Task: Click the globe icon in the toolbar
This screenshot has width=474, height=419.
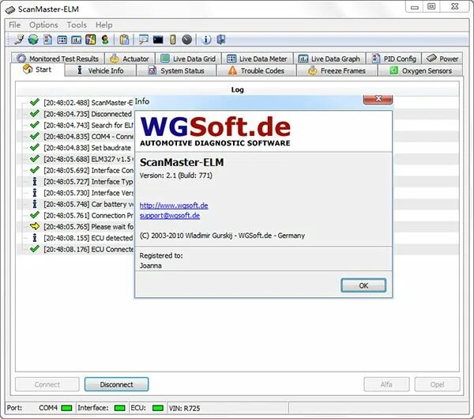Action: point(33,40)
